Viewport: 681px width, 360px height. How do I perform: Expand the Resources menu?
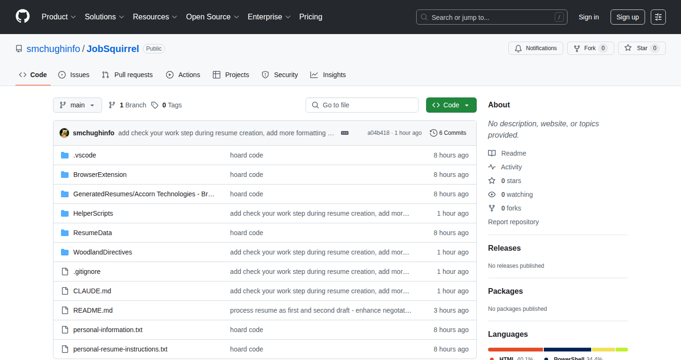155,17
